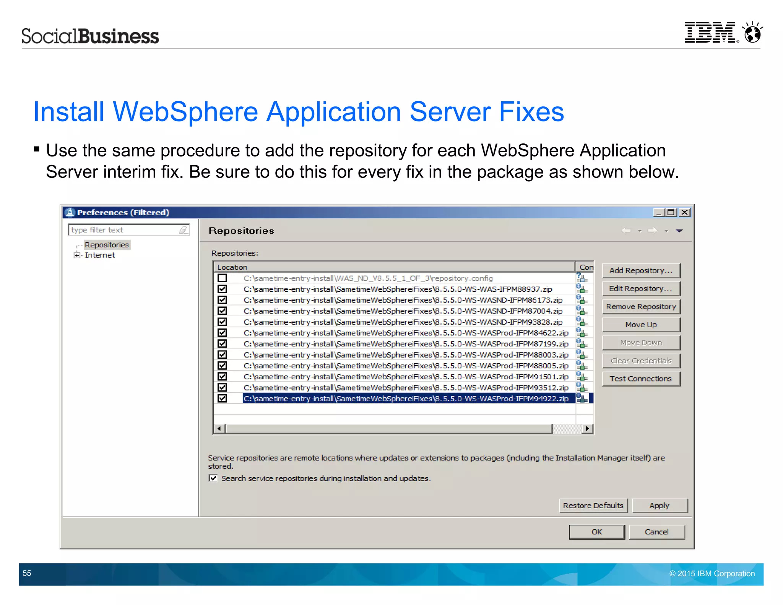This screenshot has height=605, width=783.
Task: Click the Remove Repository button
Action: (x=641, y=307)
